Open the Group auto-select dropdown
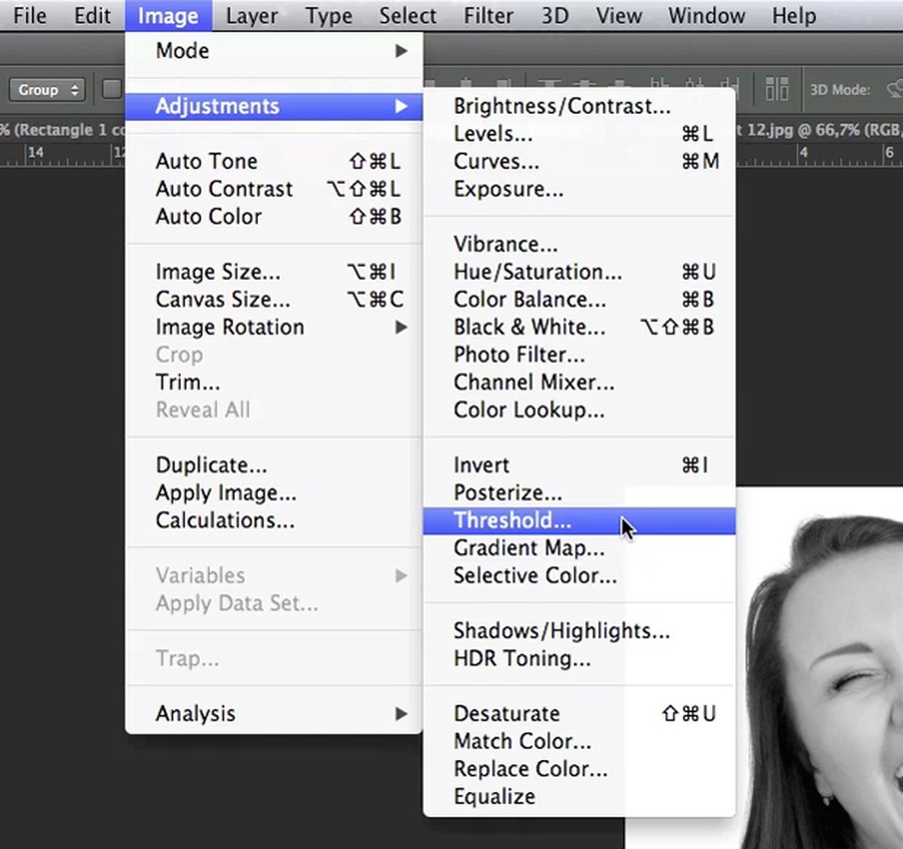 (x=47, y=90)
